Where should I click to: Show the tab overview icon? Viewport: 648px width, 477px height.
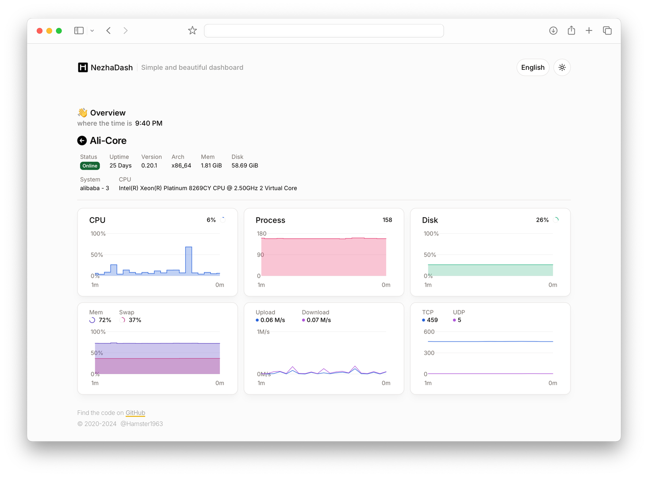tap(607, 30)
